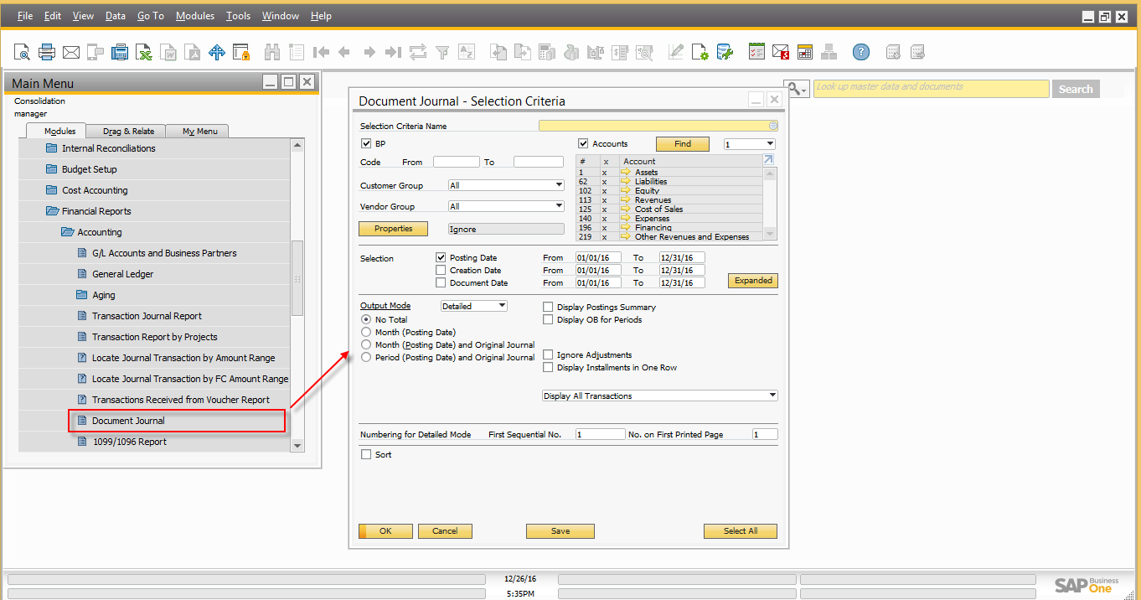The height and width of the screenshot is (600, 1141).
Task: Open the Customer Group dropdown
Action: click(x=559, y=185)
